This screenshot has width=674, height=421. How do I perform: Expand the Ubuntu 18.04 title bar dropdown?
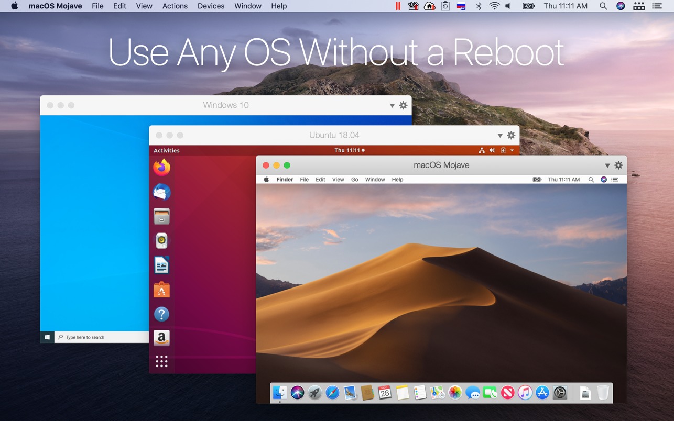click(x=500, y=136)
